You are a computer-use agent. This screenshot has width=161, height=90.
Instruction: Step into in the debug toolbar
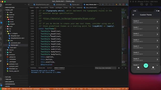(110, 4)
